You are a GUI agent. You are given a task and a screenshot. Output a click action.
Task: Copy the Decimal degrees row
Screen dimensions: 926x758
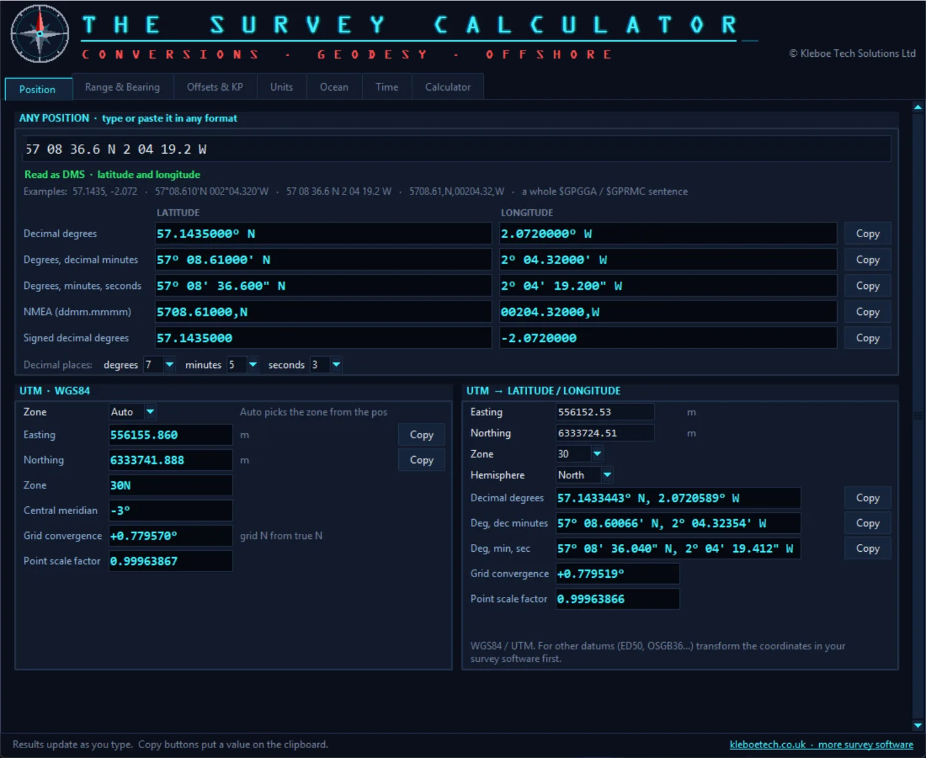[867, 233]
